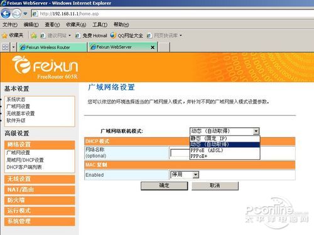Click the 确定 confirm button

(x=165, y=185)
